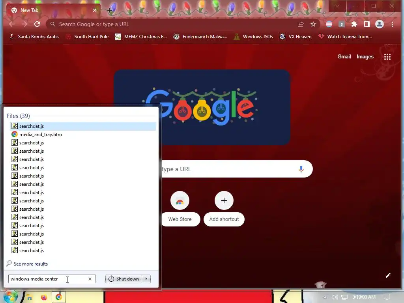This screenshot has height=303, width=404.
Task: Open the Google apps grid
Action: (387, 57)
